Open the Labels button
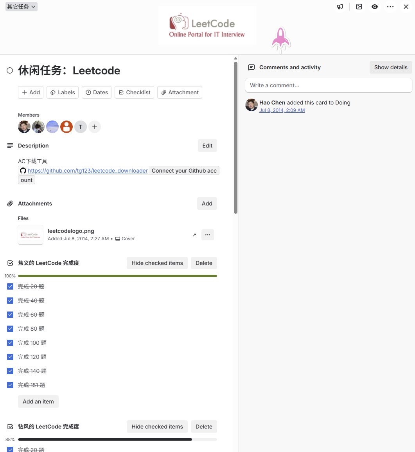The width and height of the screenshot is (415, 452). pyautogui.click(x=63, y=92)
